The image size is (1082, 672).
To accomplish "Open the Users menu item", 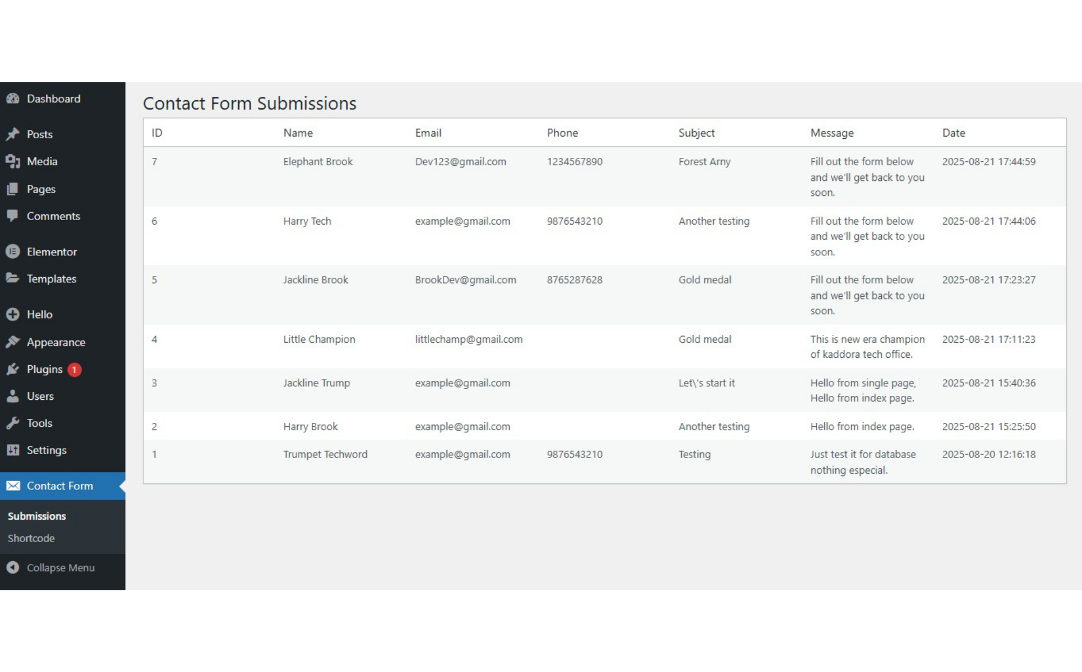I will (40, 396).
